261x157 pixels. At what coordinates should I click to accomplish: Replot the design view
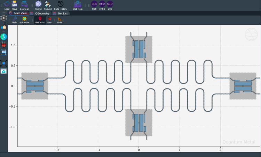coord(38,5)
